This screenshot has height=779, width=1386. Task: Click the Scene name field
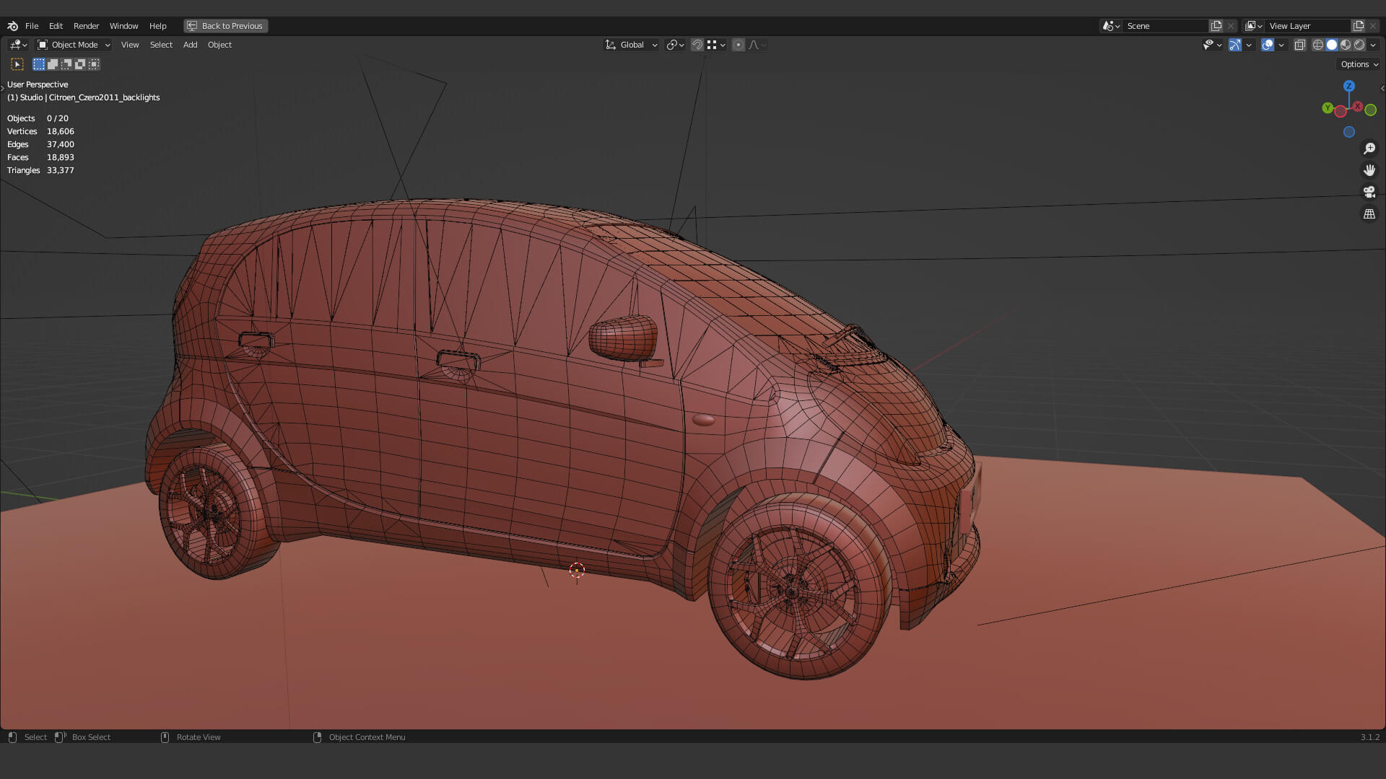click(x=1165, y=26)
